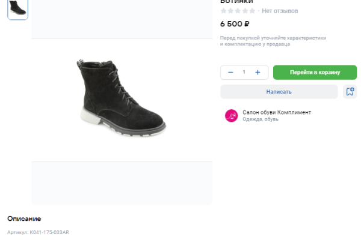Click the 6 500 ₽ price
The height and width of the screenshot is (240, 361).
tap(235, 24)
